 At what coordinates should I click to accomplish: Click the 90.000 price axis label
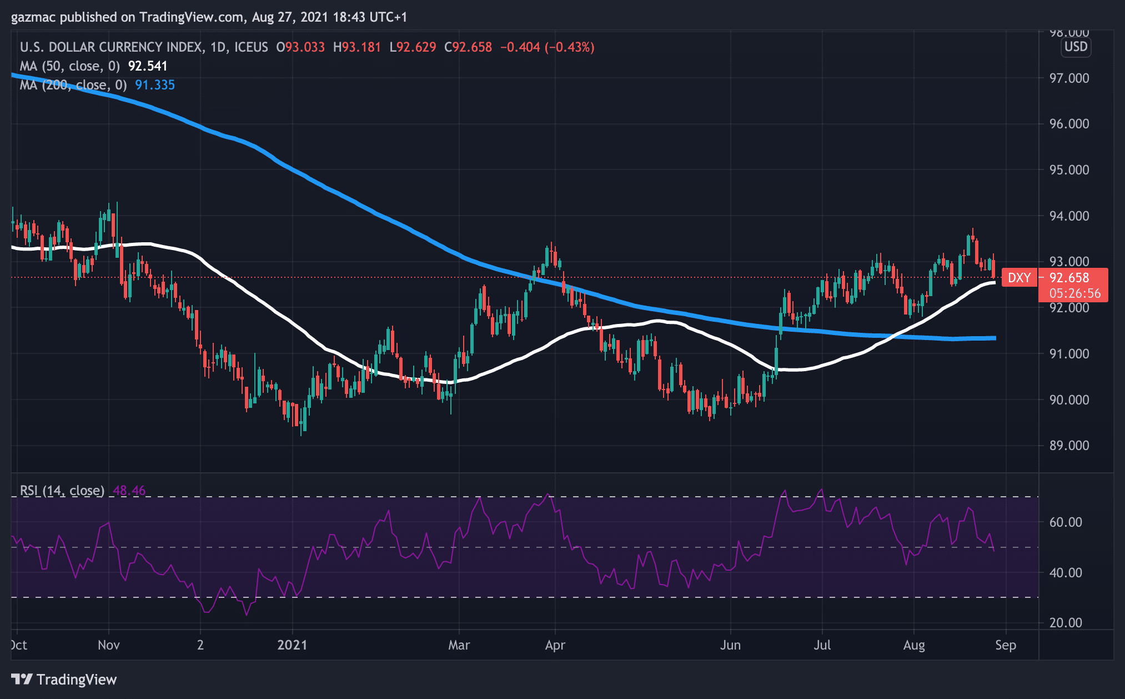[1069, 400]
